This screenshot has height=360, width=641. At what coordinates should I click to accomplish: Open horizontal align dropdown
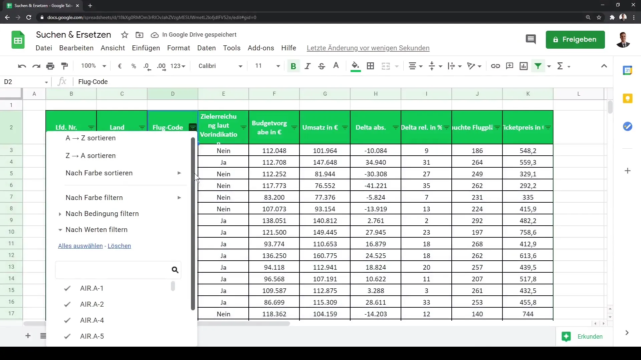(416, 66)
